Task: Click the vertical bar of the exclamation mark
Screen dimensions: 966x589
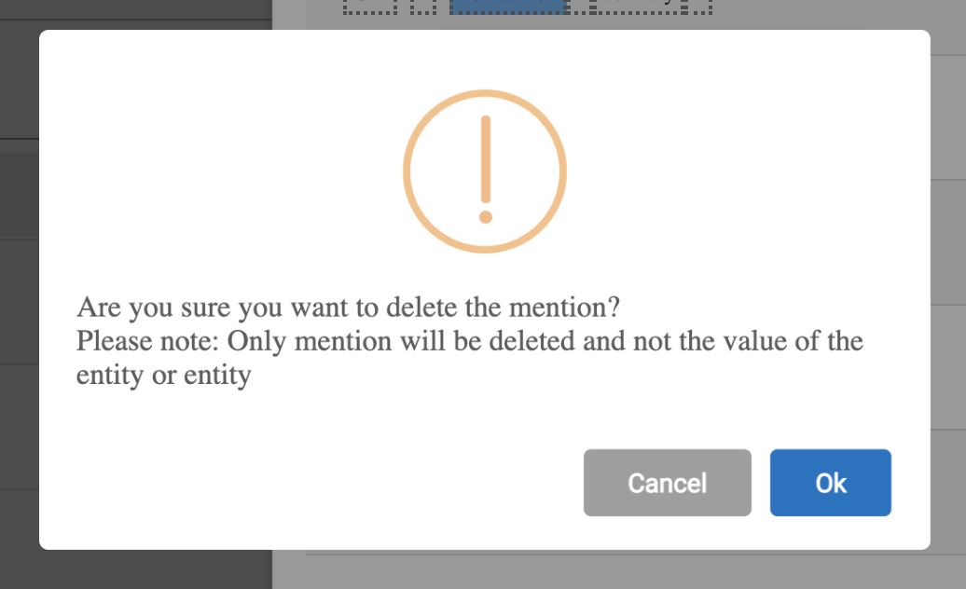Action: 485,158
